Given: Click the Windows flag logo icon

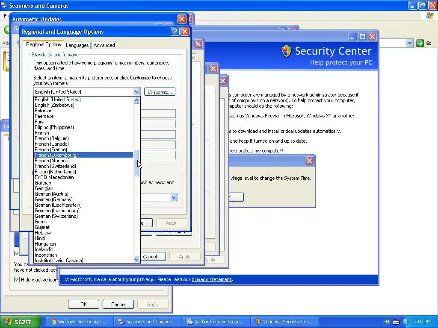Looking at the screenshot, I should point(429,16).
